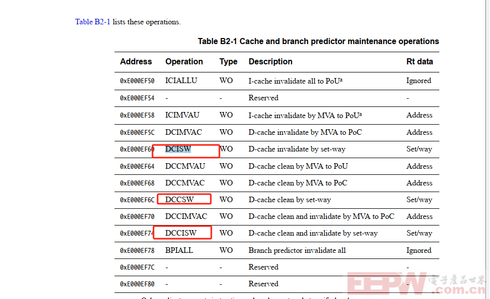
Task: Click the Operation column header
Action: coord(184,61)
